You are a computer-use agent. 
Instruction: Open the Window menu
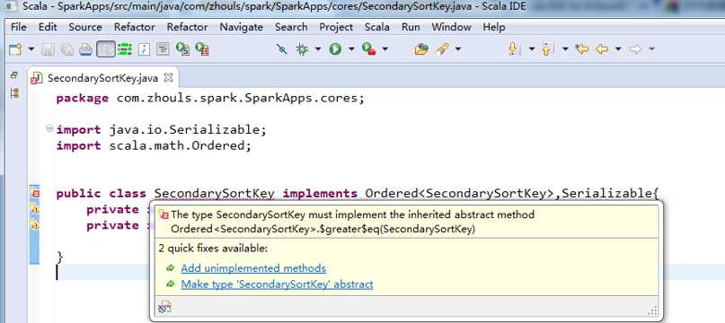tap(451, 27)
